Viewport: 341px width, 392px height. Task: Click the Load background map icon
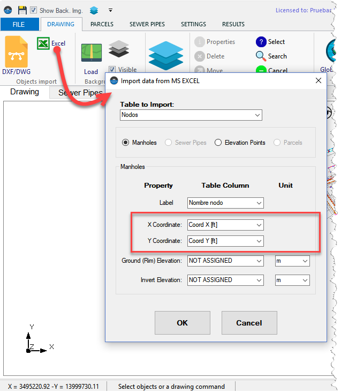point(91,53)
